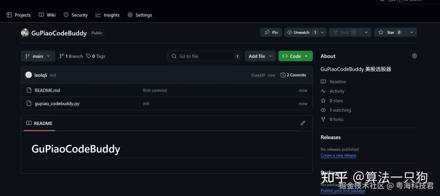
Task: Open the 2 Commits link
Action: pyautogui.click(x=293, y=75)
